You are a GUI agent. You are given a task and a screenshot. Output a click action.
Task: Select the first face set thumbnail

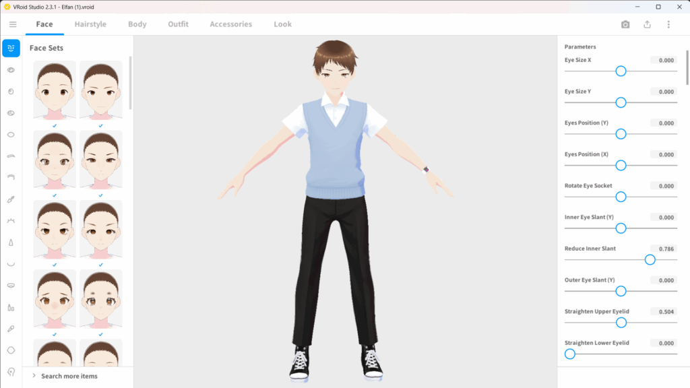[55, 90]
